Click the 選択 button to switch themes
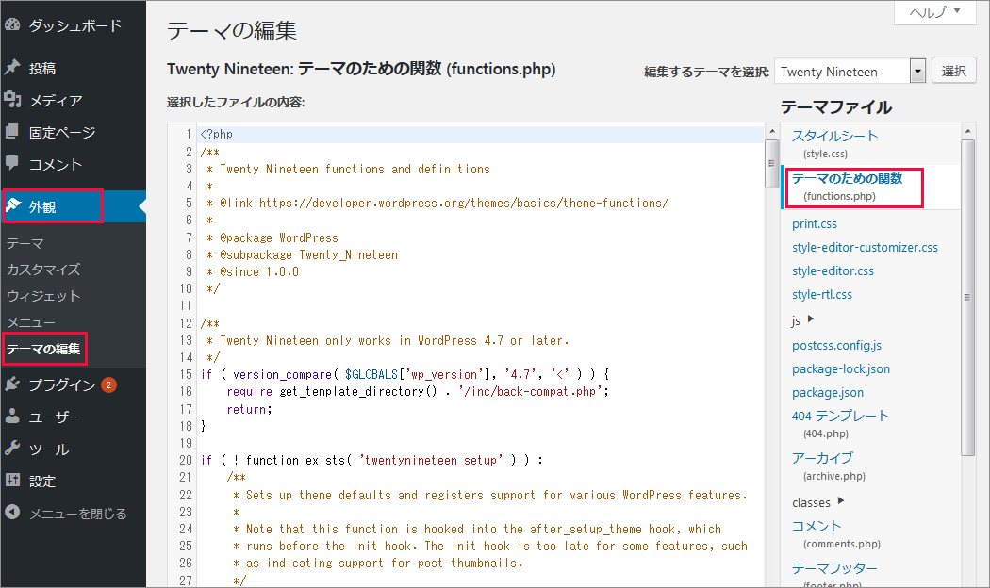Image resolution: width=990 pixels, height=588 pixels. coord(955,70)
